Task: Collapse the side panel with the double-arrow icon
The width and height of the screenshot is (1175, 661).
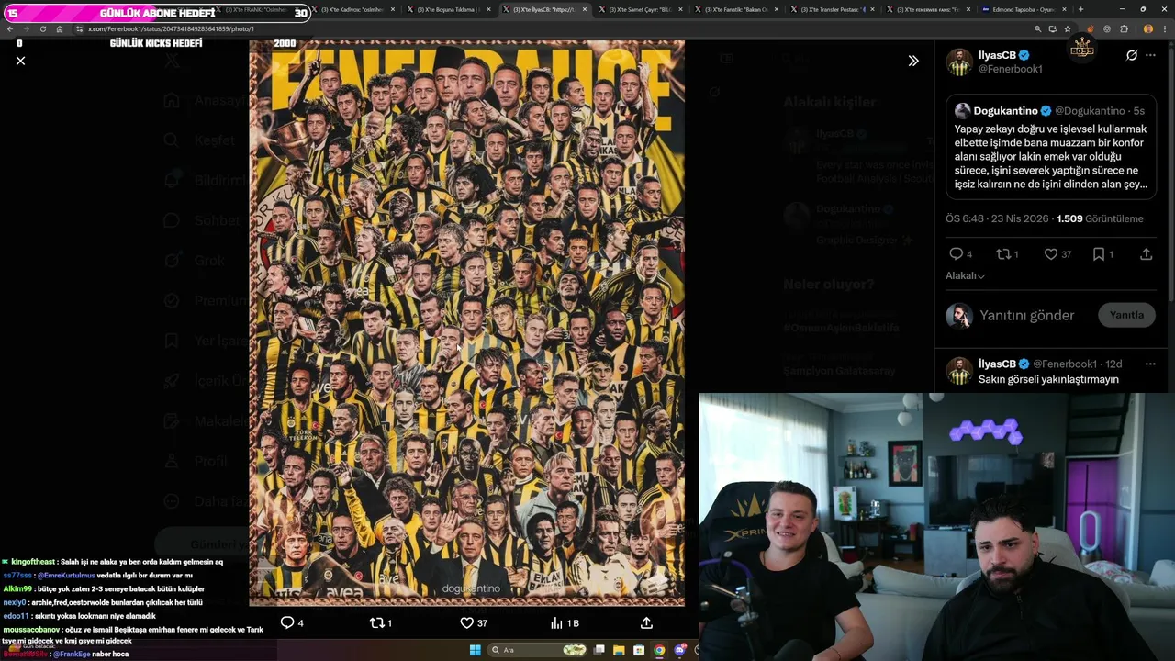Action: coord(913,61)
